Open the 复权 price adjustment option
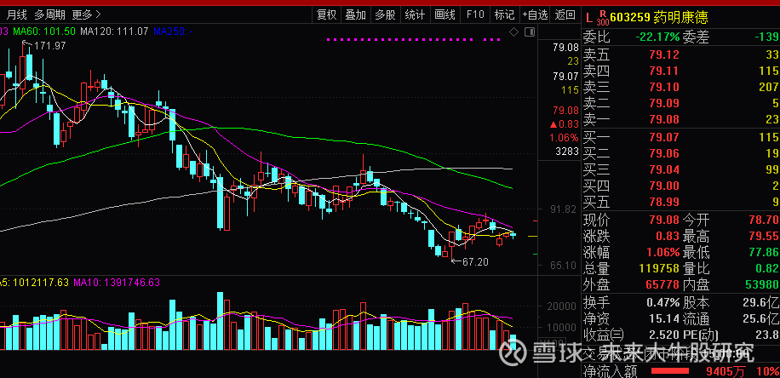The height and width of the screenshot is (378, 780). (x=326, y=15)
